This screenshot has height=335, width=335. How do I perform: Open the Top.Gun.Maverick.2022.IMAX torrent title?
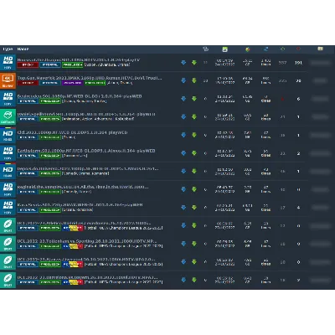pos(90,78)
